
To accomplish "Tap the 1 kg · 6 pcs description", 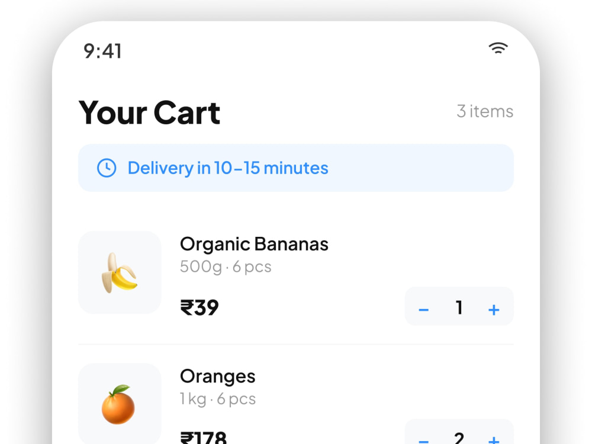I will coord(218,399).
